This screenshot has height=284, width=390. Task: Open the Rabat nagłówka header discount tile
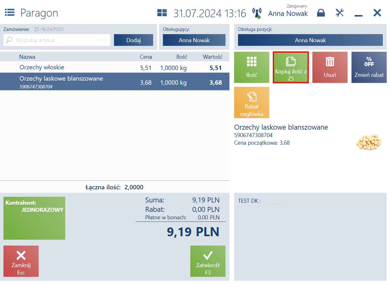(x=252, y=102)
